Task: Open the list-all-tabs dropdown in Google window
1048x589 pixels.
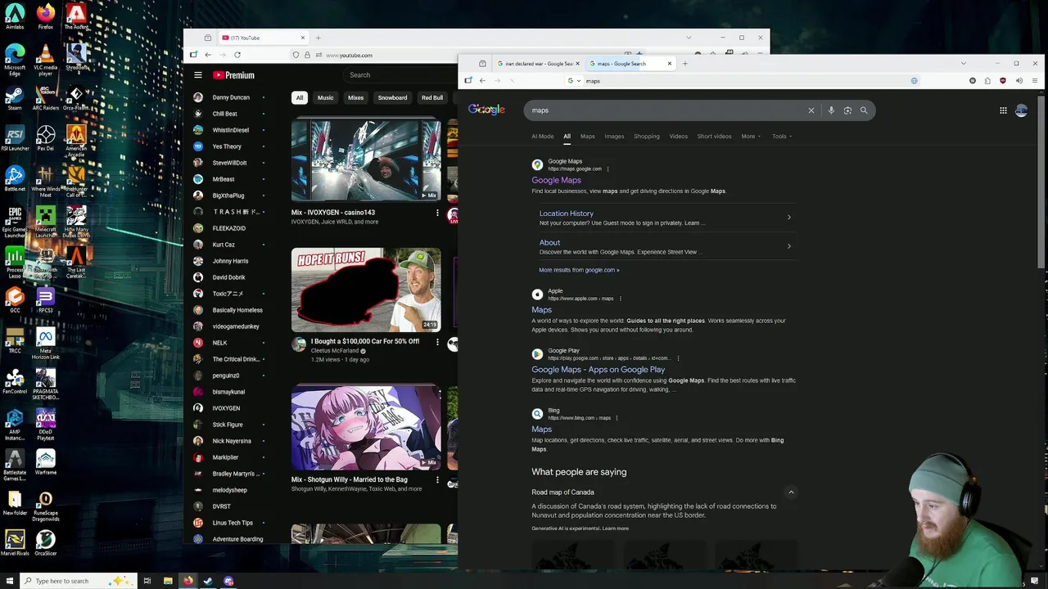Action: [x=963, y=63]
